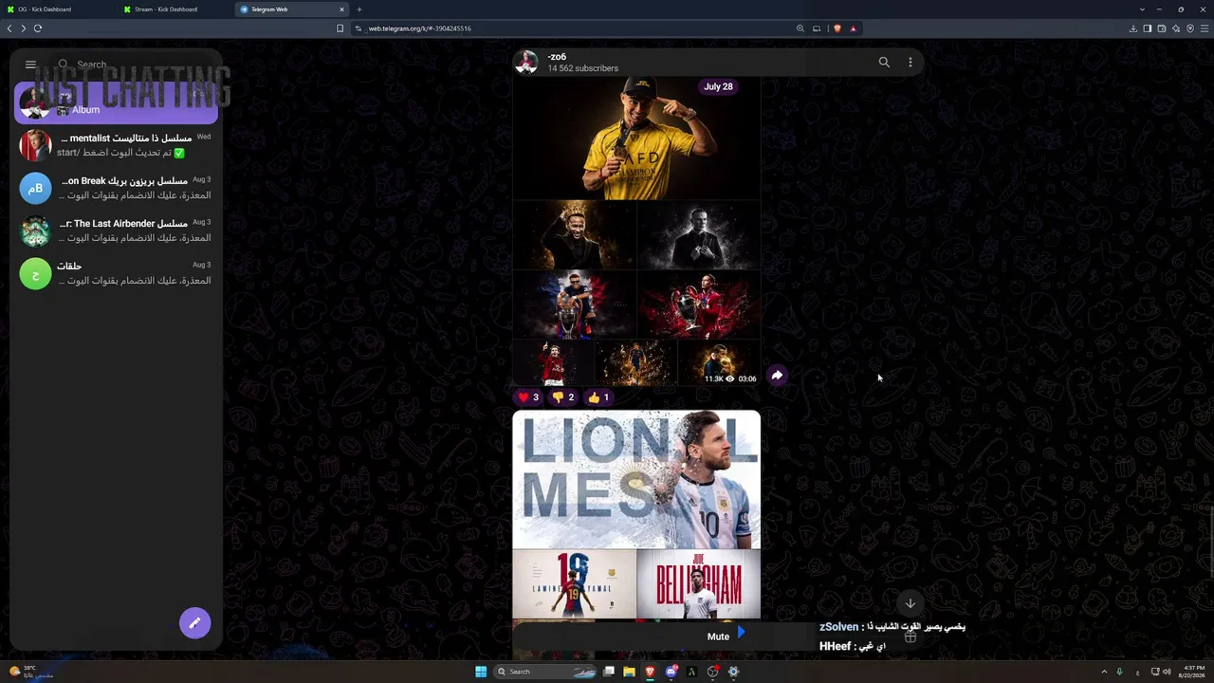Click the new message pencil button
The width and height of the screenshot is (1214, 683).
pos(194,623)
